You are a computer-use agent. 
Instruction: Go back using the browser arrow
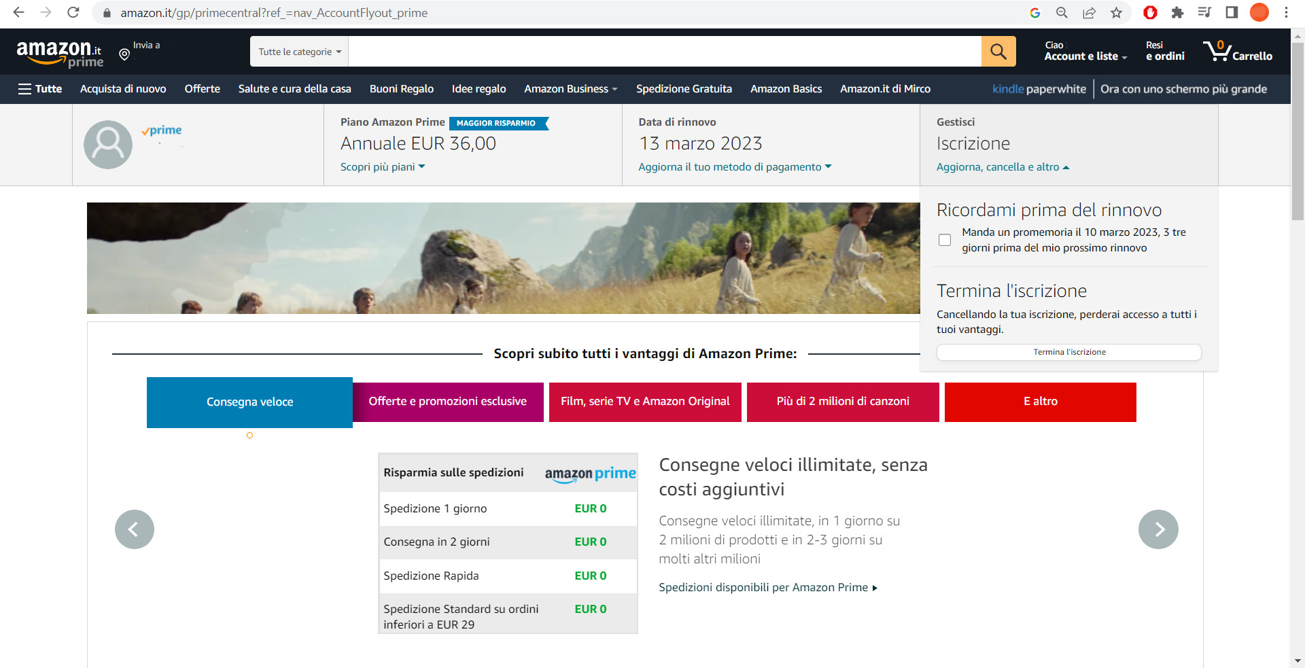(x=20, y=12)
